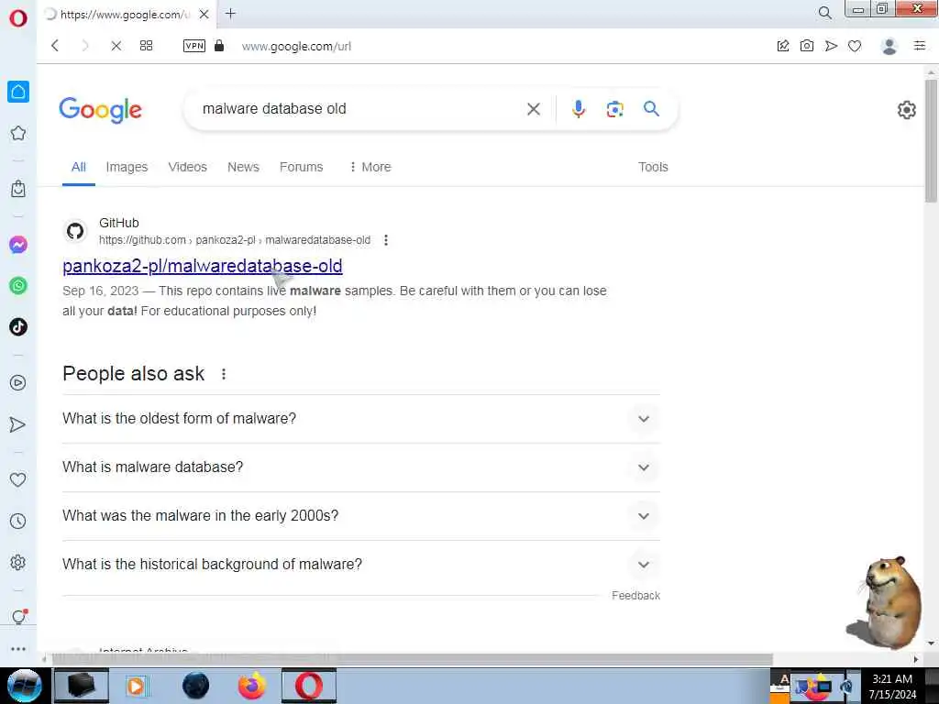Open search Tools

click(x=653, y=167)
